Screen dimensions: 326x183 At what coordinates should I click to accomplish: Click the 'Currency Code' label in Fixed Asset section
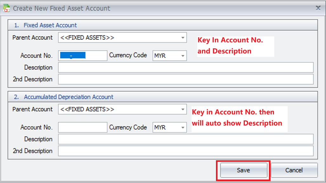coord(128,55)
